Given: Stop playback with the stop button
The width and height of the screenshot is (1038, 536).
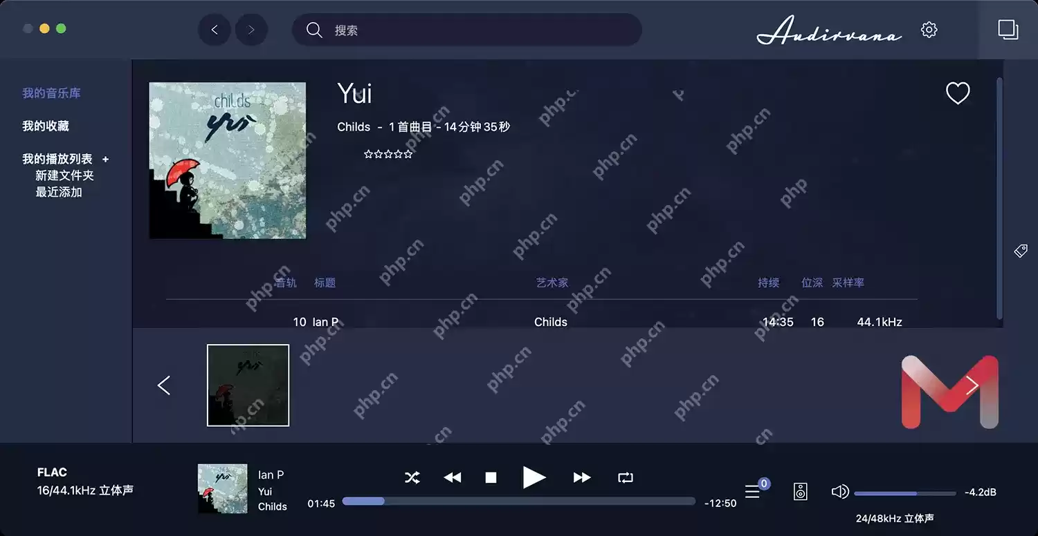Looking at the screenshot, I should [491, 477].
